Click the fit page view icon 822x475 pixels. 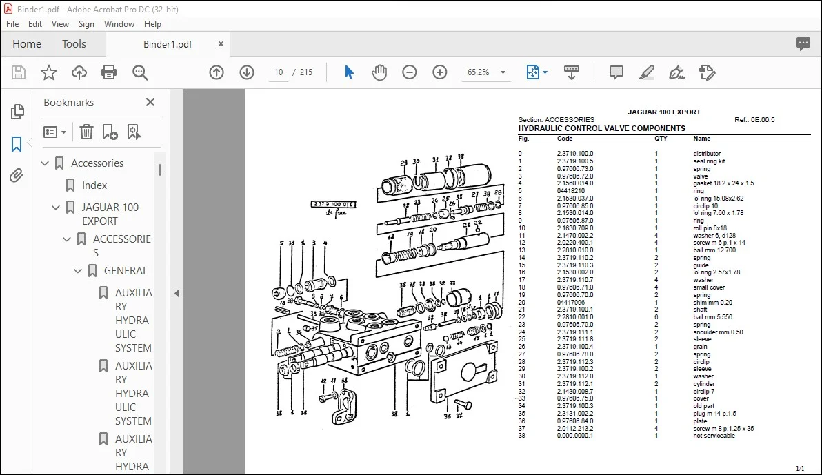click(532, 72)
